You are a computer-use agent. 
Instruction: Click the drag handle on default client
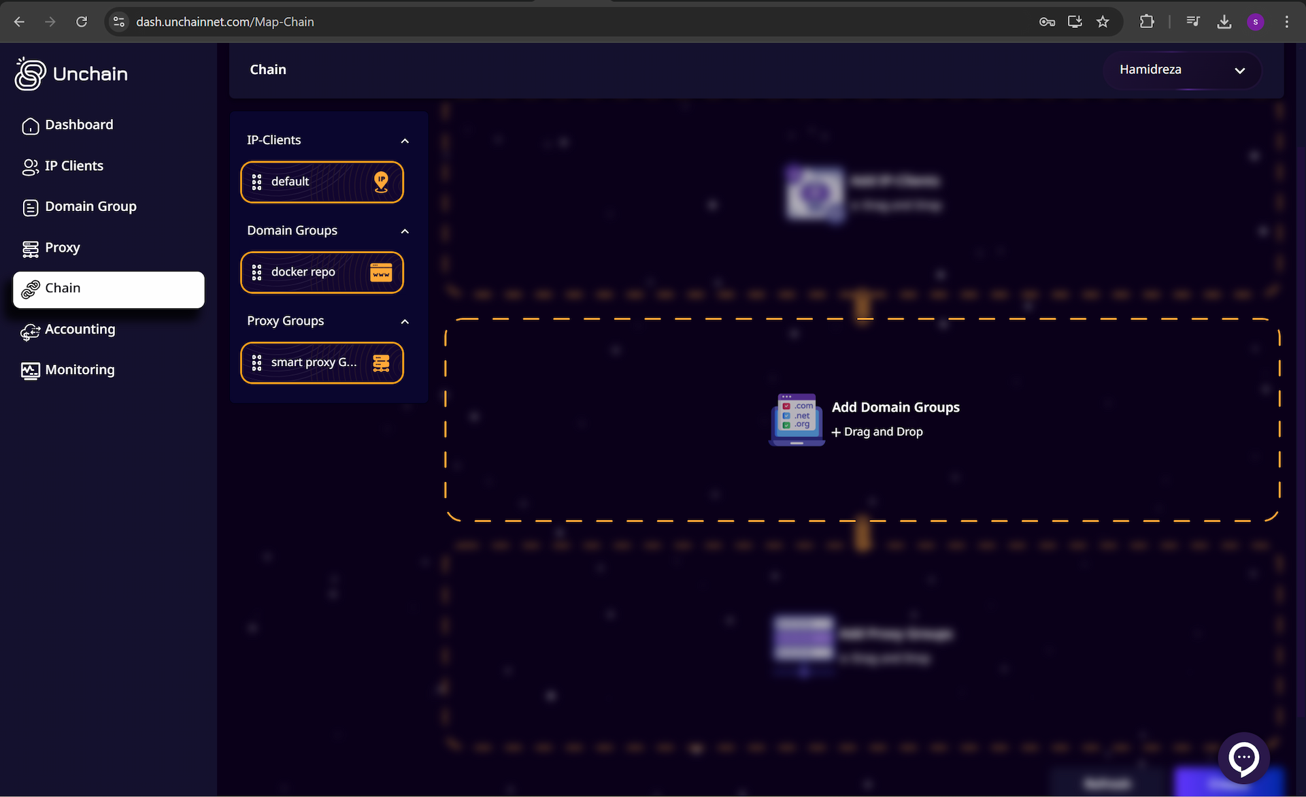click(x=256, y=182)
